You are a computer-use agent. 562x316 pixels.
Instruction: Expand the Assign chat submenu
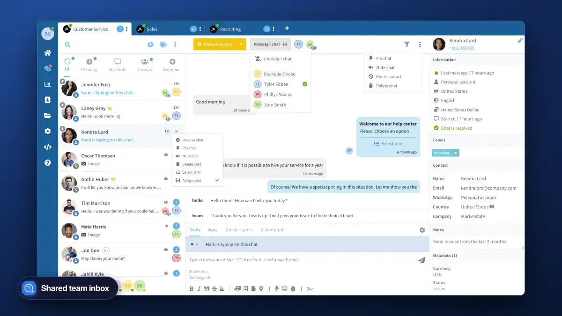(217, 180)
